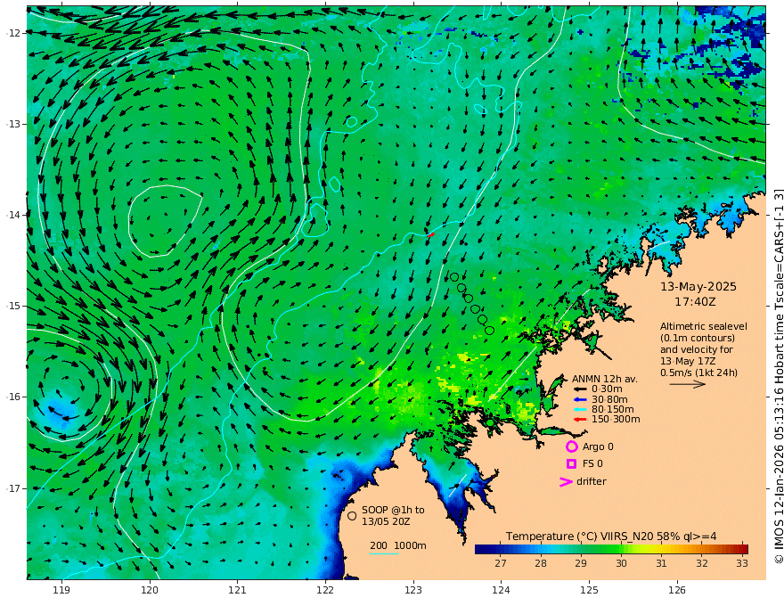Click the 0.5m/s velocity scale arrow
Viewport: 784px width, 606px height.
[x=688, y=384]
